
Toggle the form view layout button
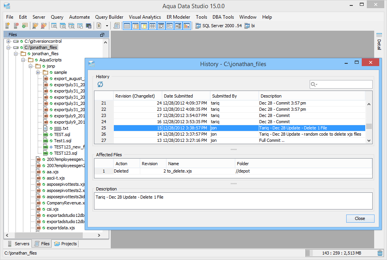pyautogui.click(x=169, y=26)
